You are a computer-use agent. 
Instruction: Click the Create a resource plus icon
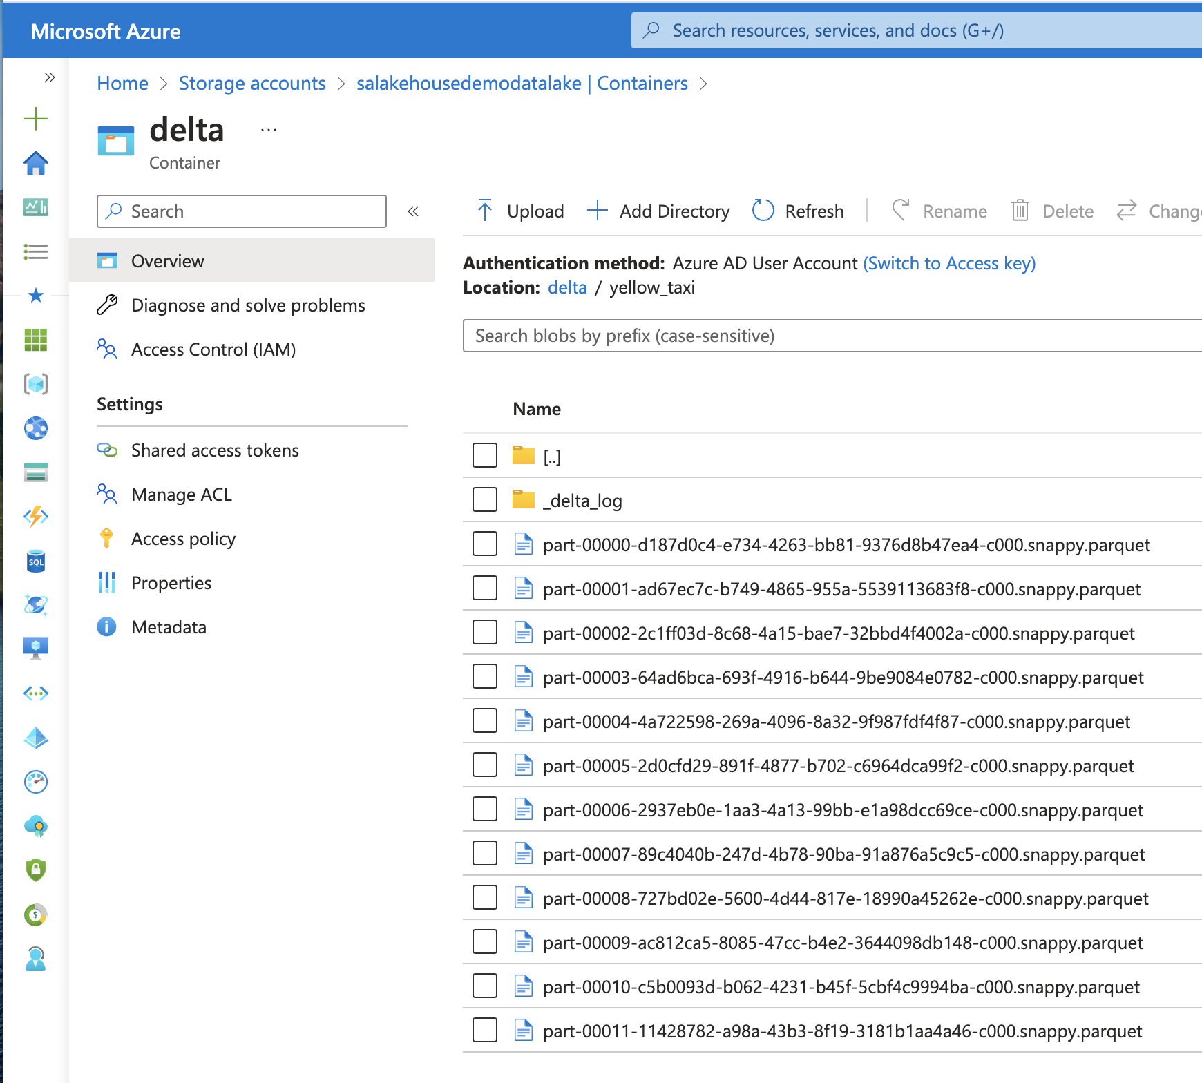[35, 119]
